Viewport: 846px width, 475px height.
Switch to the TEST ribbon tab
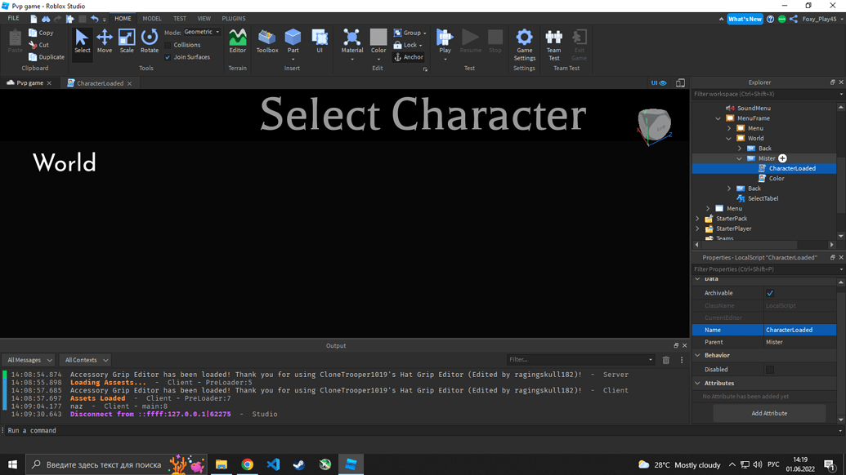[180, 18]
